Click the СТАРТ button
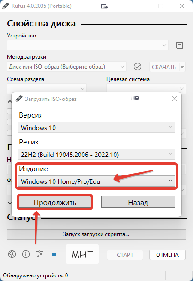Viewport: 193px width, 281px height. point(125,255)
